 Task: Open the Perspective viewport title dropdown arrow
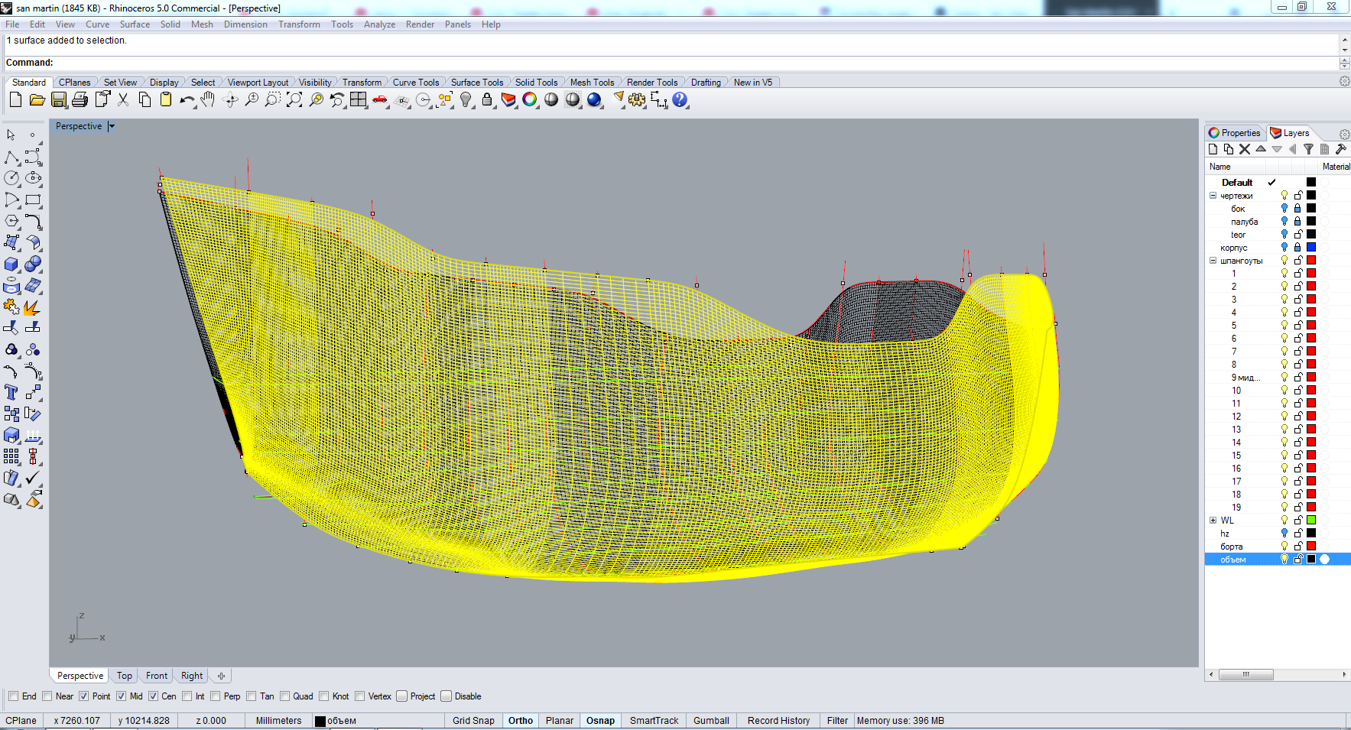pos(112,126)
